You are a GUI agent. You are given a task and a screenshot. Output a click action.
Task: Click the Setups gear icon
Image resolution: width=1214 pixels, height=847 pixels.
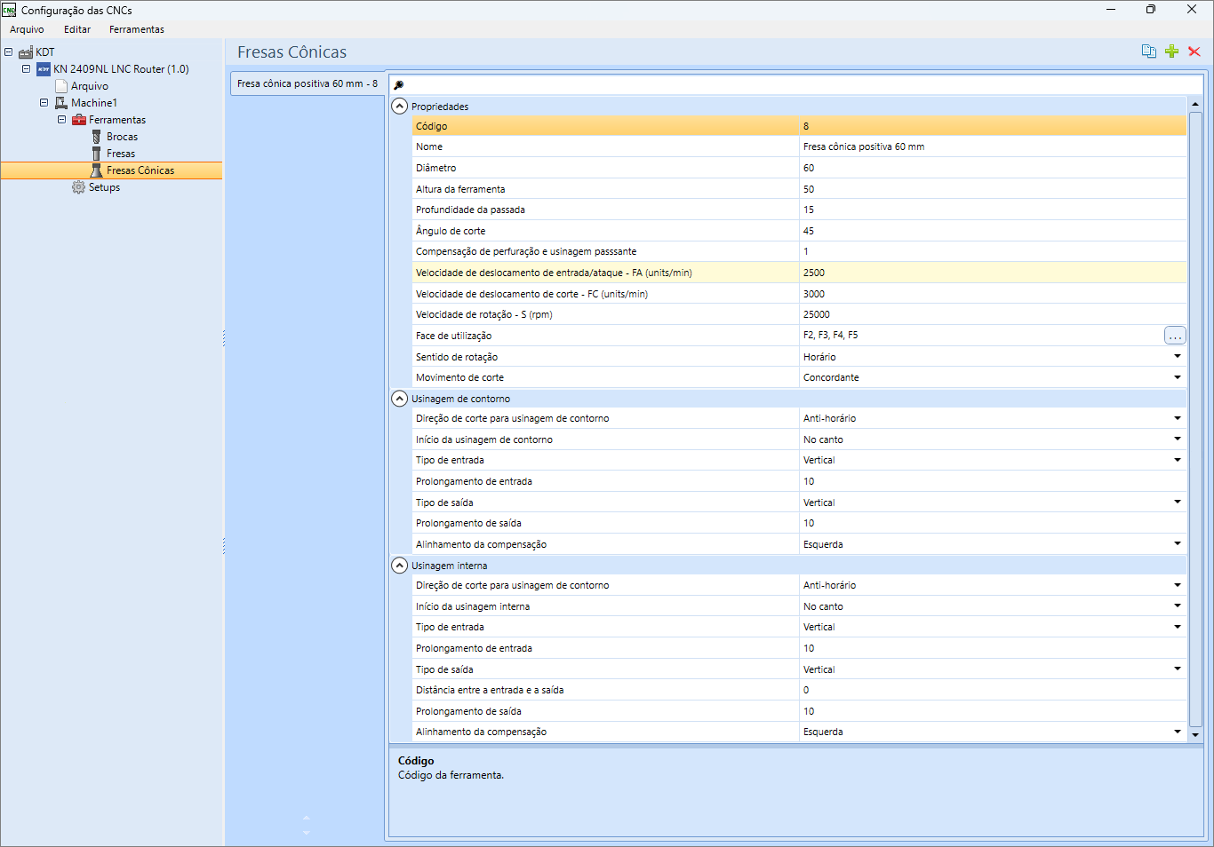point(78,187)
